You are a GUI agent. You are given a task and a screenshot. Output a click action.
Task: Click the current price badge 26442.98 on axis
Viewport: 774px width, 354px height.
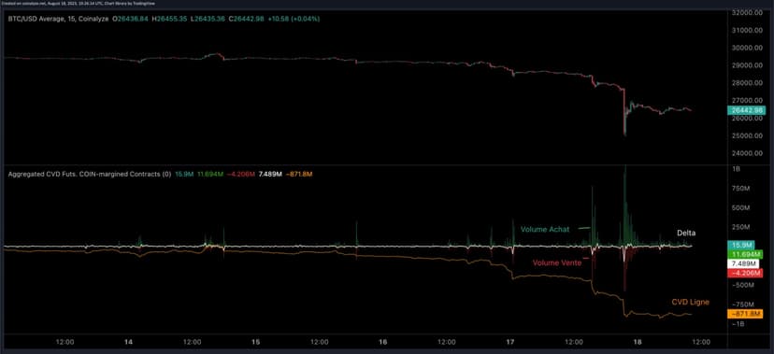click(x=746, y=111)
